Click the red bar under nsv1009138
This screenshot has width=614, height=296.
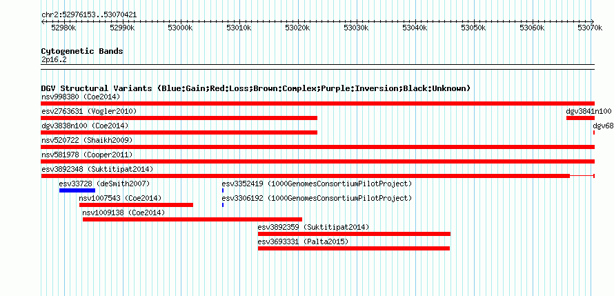[192, 219]
